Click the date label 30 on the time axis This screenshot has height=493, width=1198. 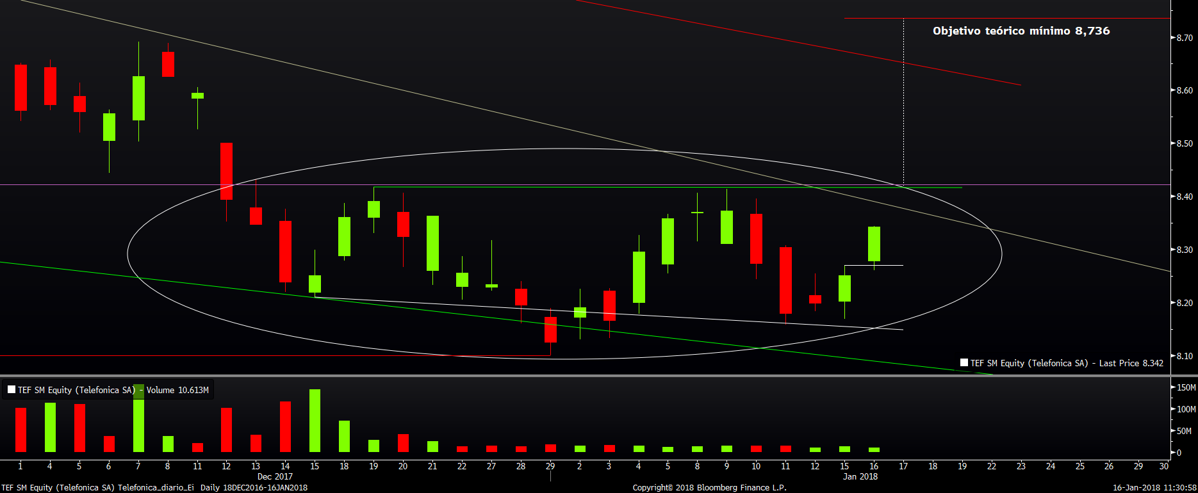[x=1164, y=466]
